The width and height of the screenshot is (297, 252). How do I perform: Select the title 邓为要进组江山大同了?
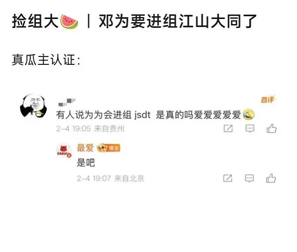click(x=178, y=21)
